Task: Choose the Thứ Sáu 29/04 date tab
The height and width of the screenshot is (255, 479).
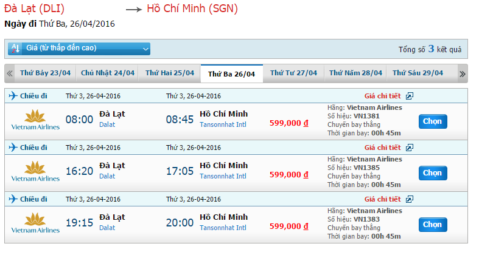Action: (x=418, y=73)
